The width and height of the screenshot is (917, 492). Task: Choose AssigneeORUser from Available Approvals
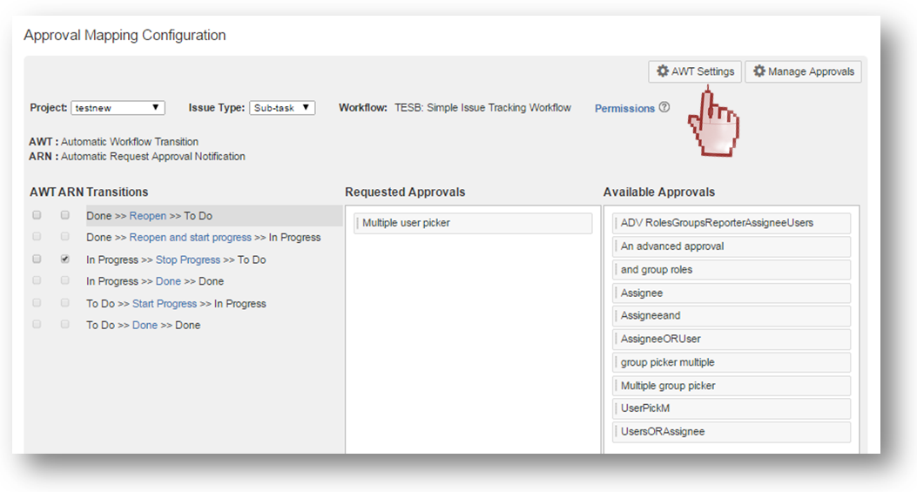[x=731, y=339]
